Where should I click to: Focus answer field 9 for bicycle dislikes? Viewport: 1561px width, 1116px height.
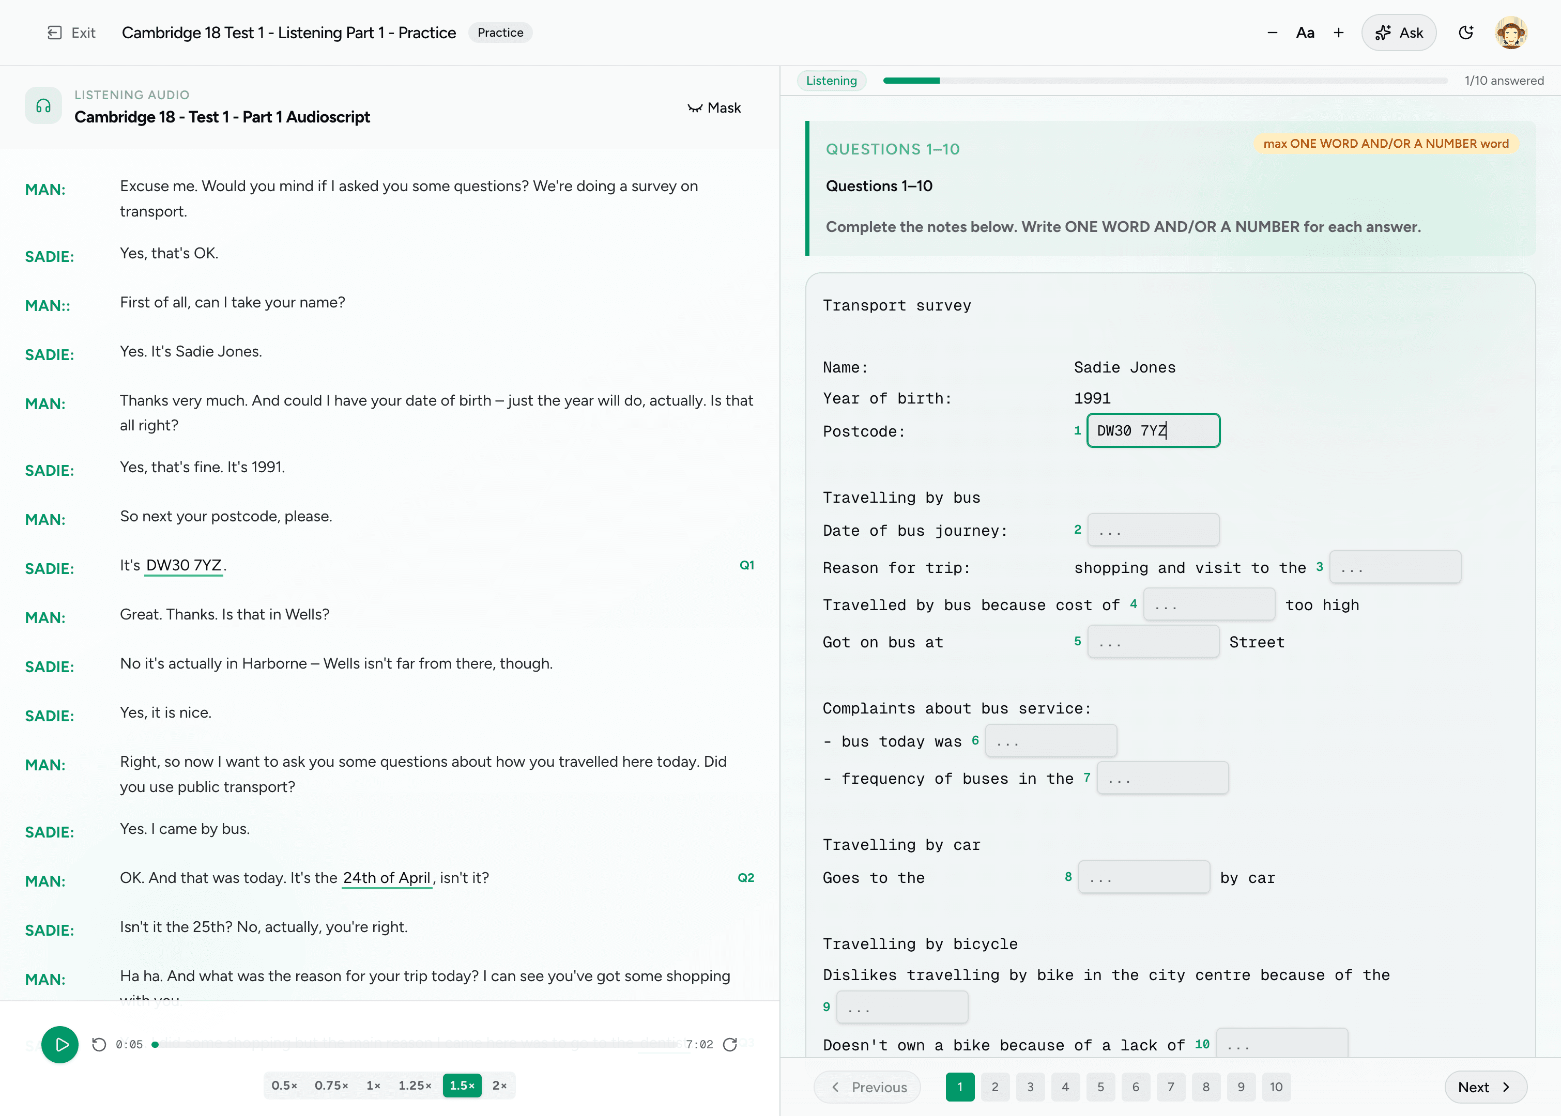pyautogui.click(x=902, y=1007)
